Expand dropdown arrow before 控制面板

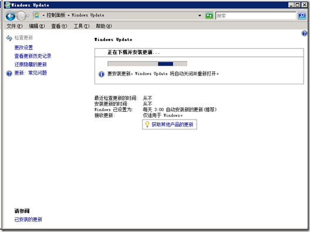[x=43, y=15]
